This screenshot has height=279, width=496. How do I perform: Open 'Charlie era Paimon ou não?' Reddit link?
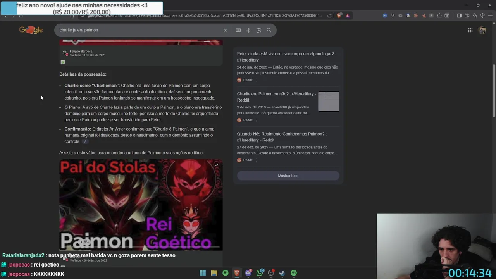[276, 97]
